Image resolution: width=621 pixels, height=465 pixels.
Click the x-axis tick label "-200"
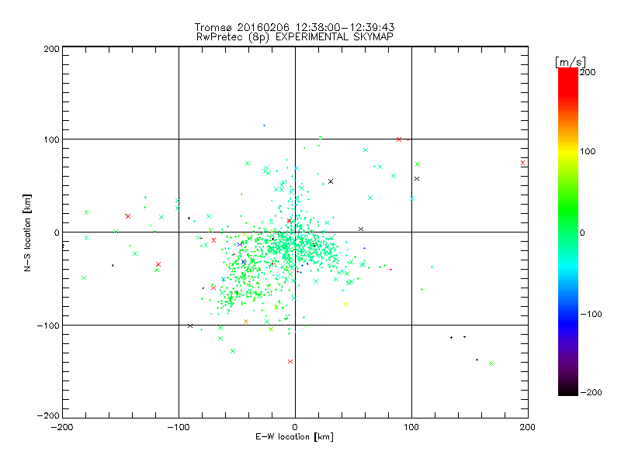(62, 426)
